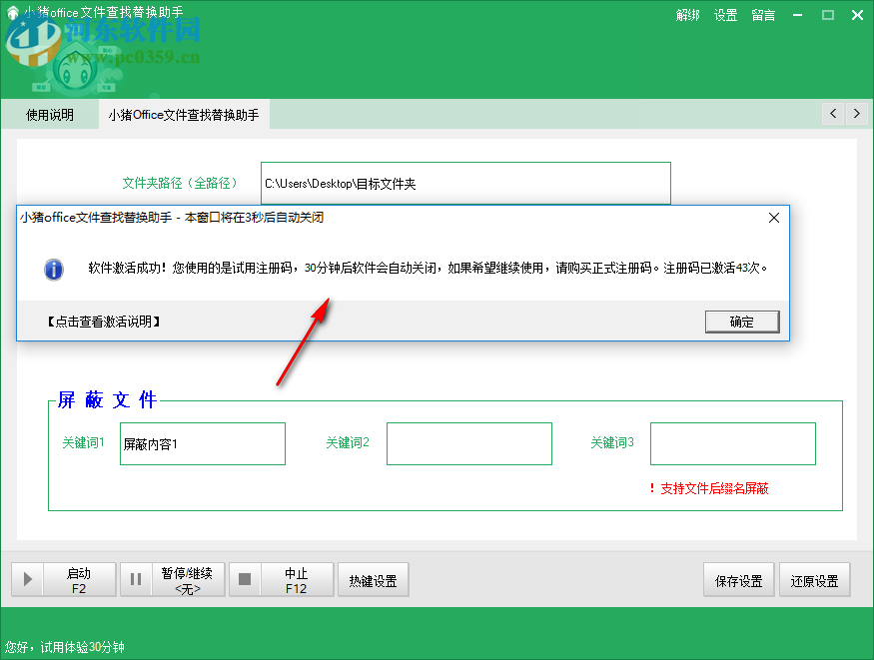Click the app icon in the title bar
The width and height of the screenshot is (874, 660).
pos(12,14)
